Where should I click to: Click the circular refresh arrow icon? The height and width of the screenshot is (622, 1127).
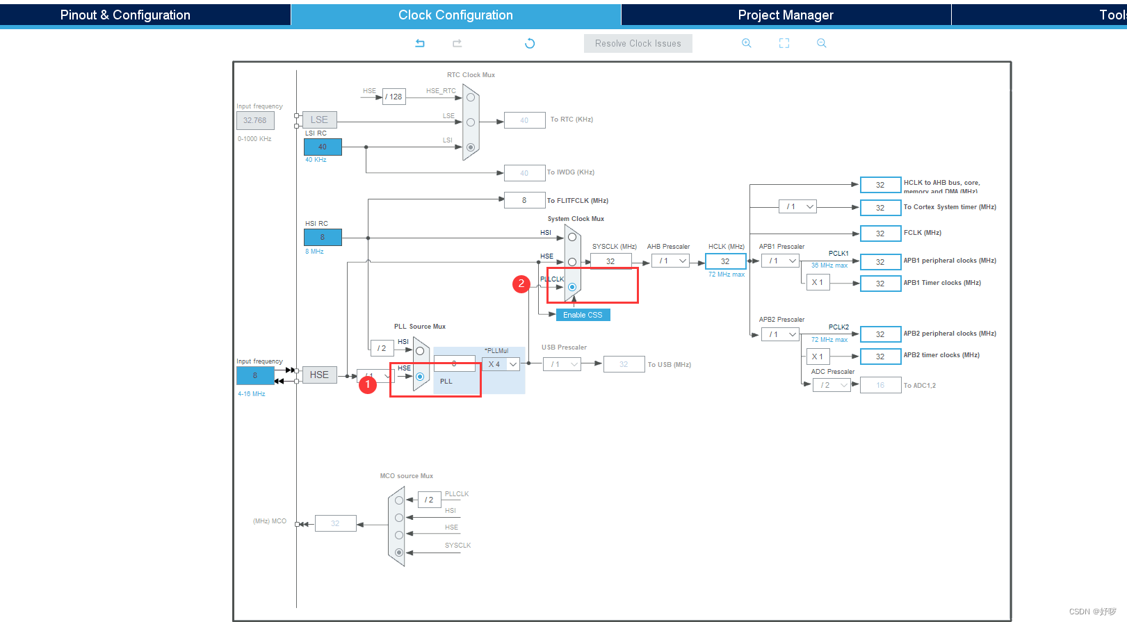tap(530, 43)
